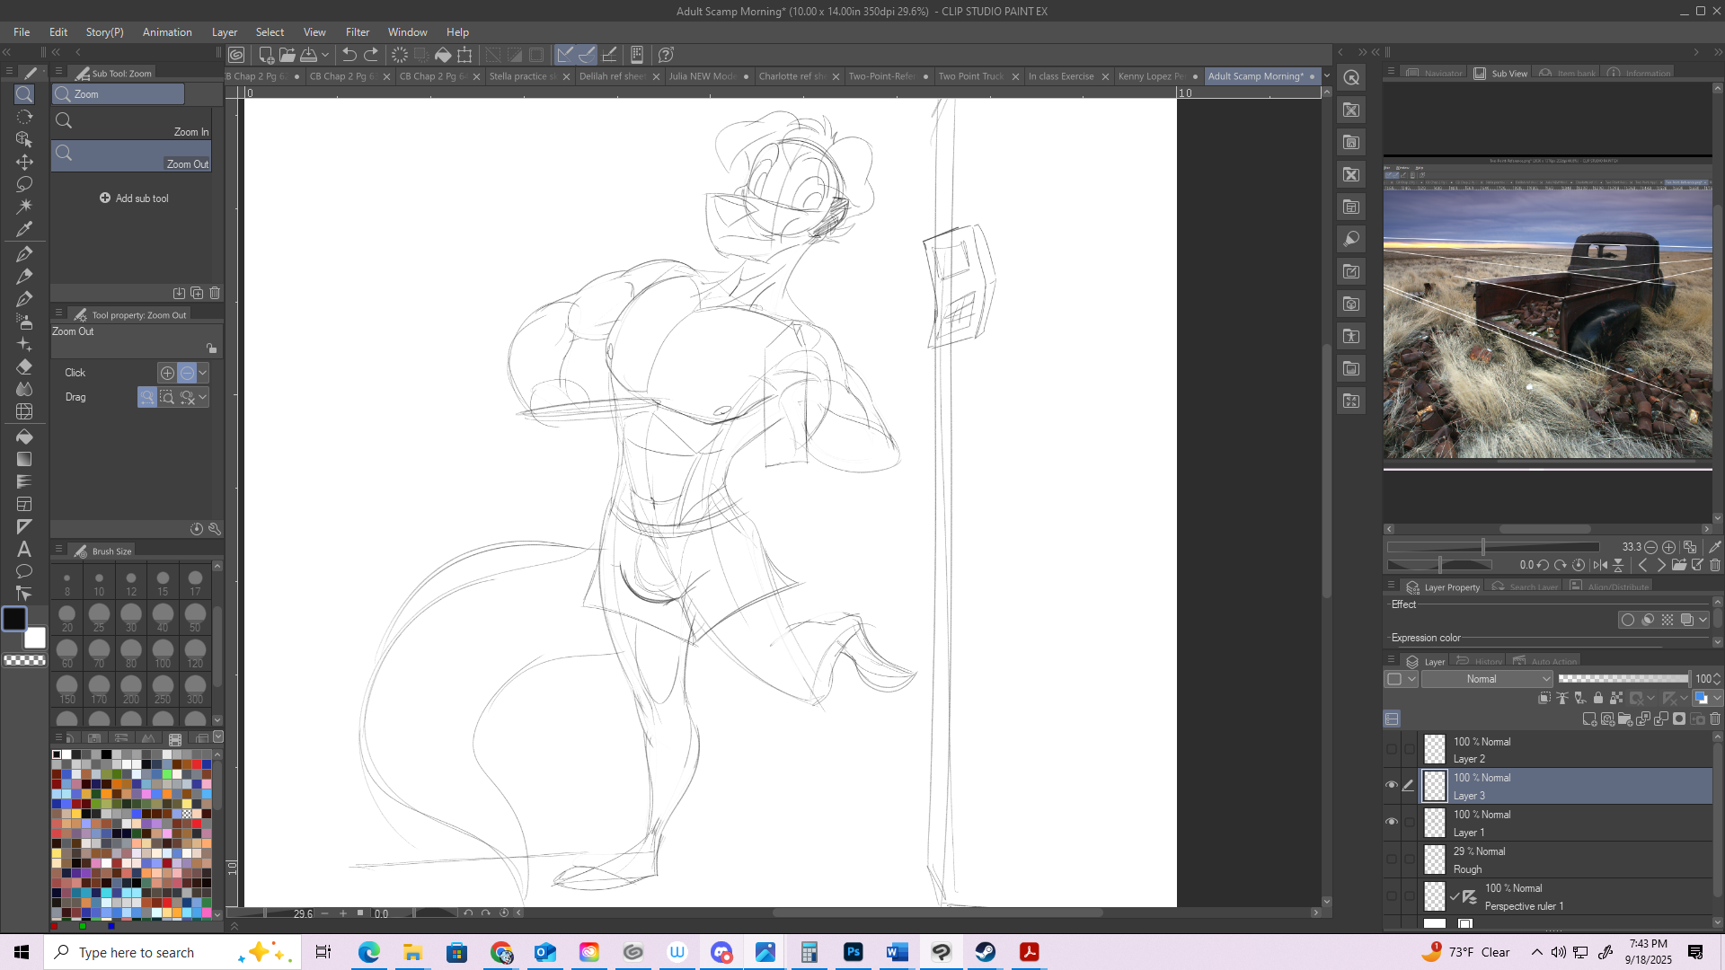Click Add sub tool
This screenshot has width=1725, height=970.
[x=134, y=198]
